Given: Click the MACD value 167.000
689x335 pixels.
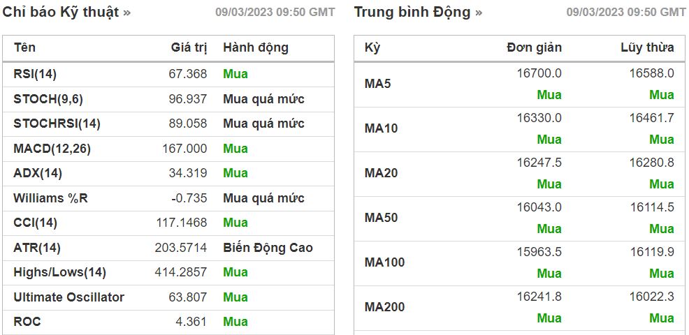Looking at the screenshot, I should click(x=184, y=149).
